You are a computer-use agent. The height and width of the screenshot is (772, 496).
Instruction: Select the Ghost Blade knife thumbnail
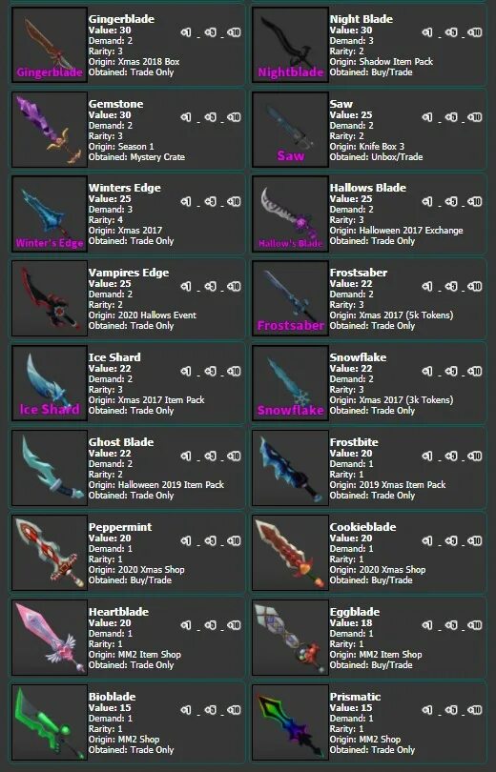(50, 468)
